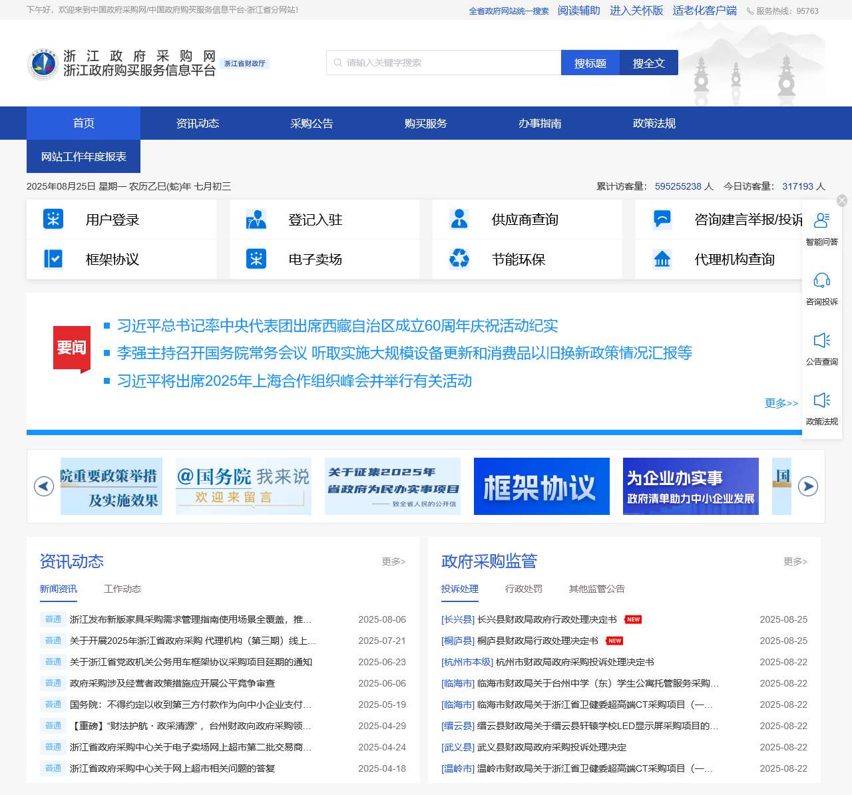Advance banner carousel with right arrow
This screenshot has height=795, width=852.
pos(808,486)
